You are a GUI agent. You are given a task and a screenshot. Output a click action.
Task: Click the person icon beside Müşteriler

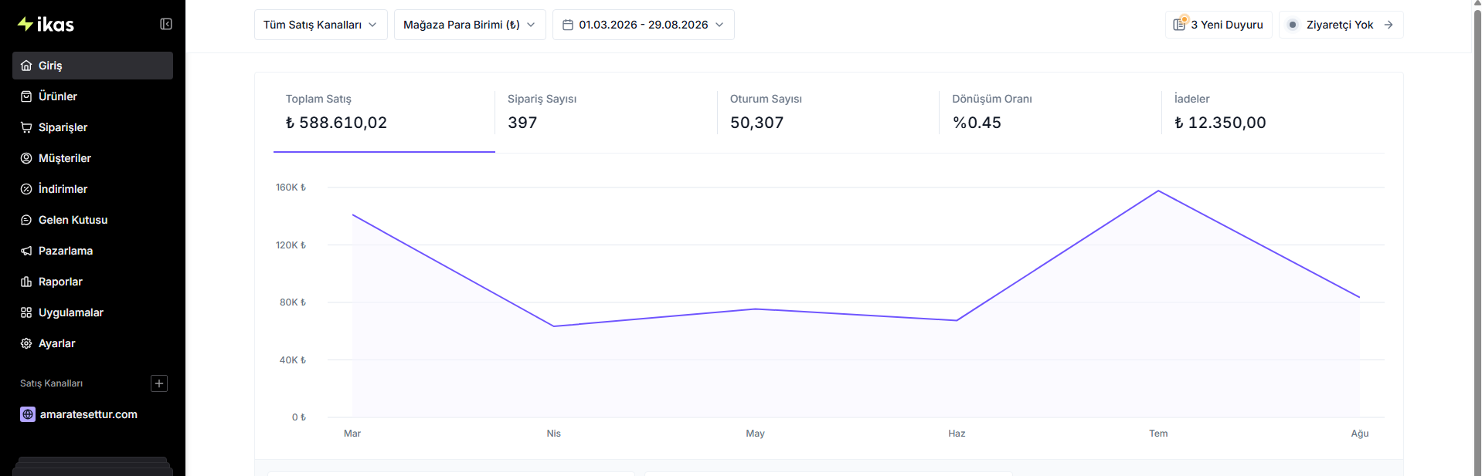(26, 158)
